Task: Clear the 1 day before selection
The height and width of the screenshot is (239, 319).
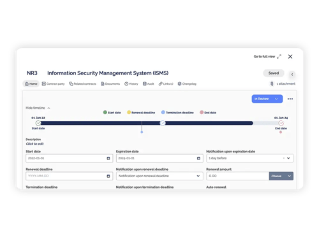Action: (x=284, y=158)
